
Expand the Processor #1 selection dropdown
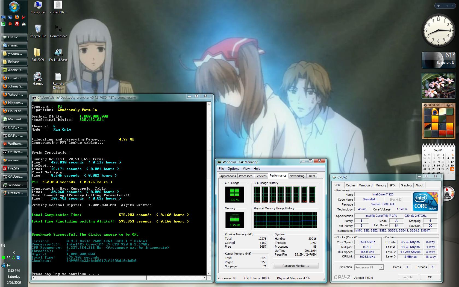click(x=381, y=267)
